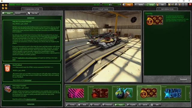
Task: Click the HTML5 logo in Need feedback news
Action: [7, 68]
